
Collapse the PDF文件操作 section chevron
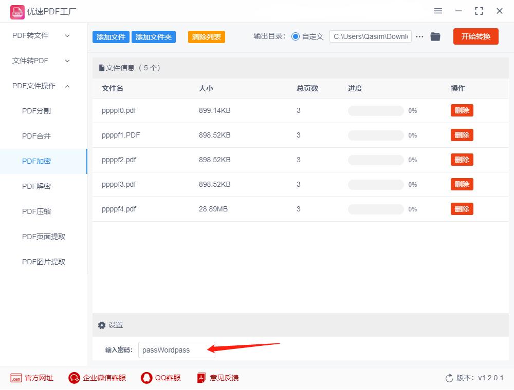67,86
